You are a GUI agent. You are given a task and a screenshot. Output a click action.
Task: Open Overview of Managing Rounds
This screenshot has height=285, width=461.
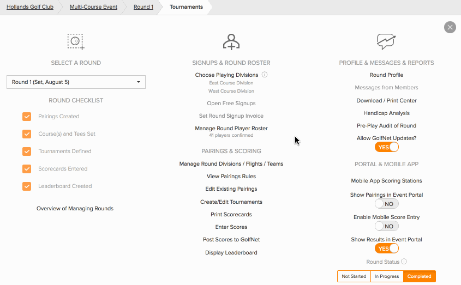pos(75,208)
